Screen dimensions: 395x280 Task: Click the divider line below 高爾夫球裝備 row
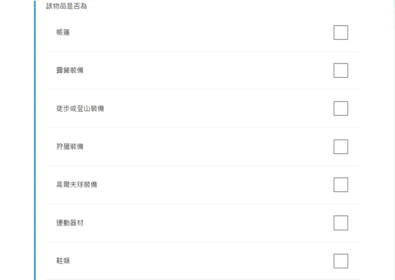pos(203,204)
